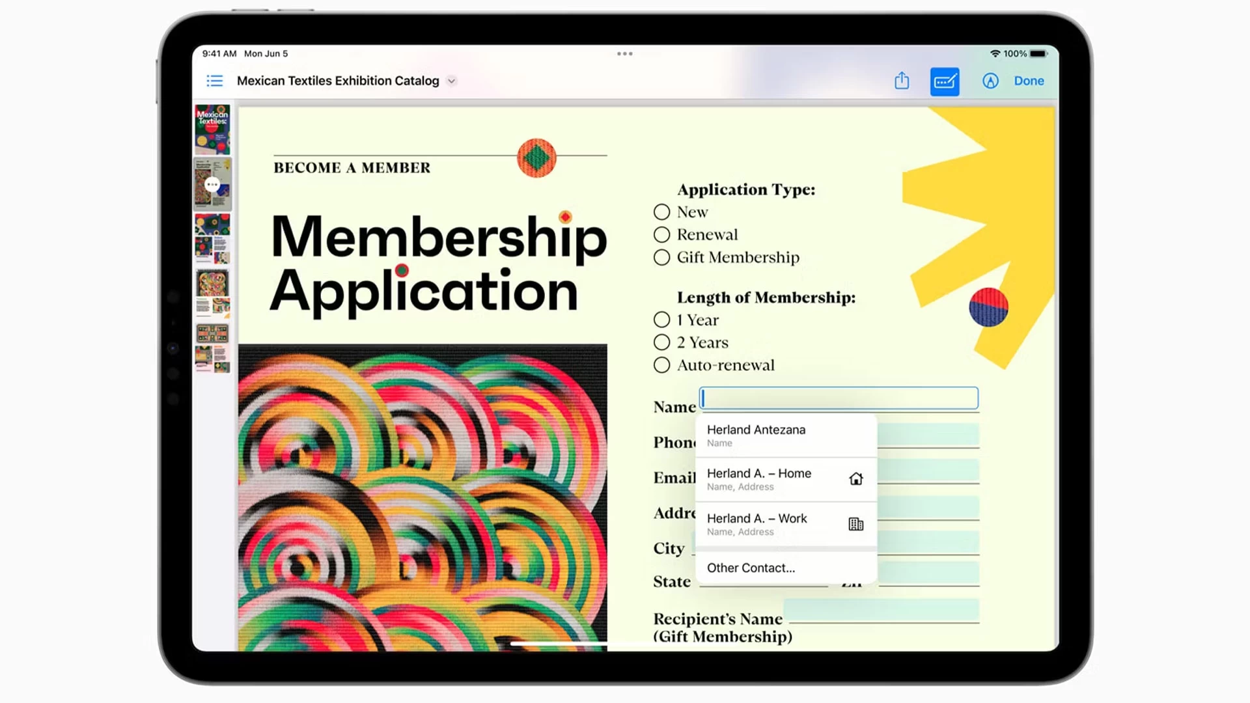The width and height of the screenshot is (1250, 703).
Task: Open the first page thumbnail, Mexican Textiles cover
Action: (x=212, y=130)
